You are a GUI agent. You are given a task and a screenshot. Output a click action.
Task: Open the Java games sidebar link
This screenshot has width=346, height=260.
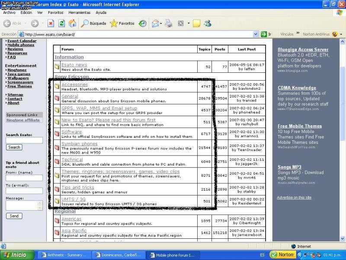click(x=19, y=74)
